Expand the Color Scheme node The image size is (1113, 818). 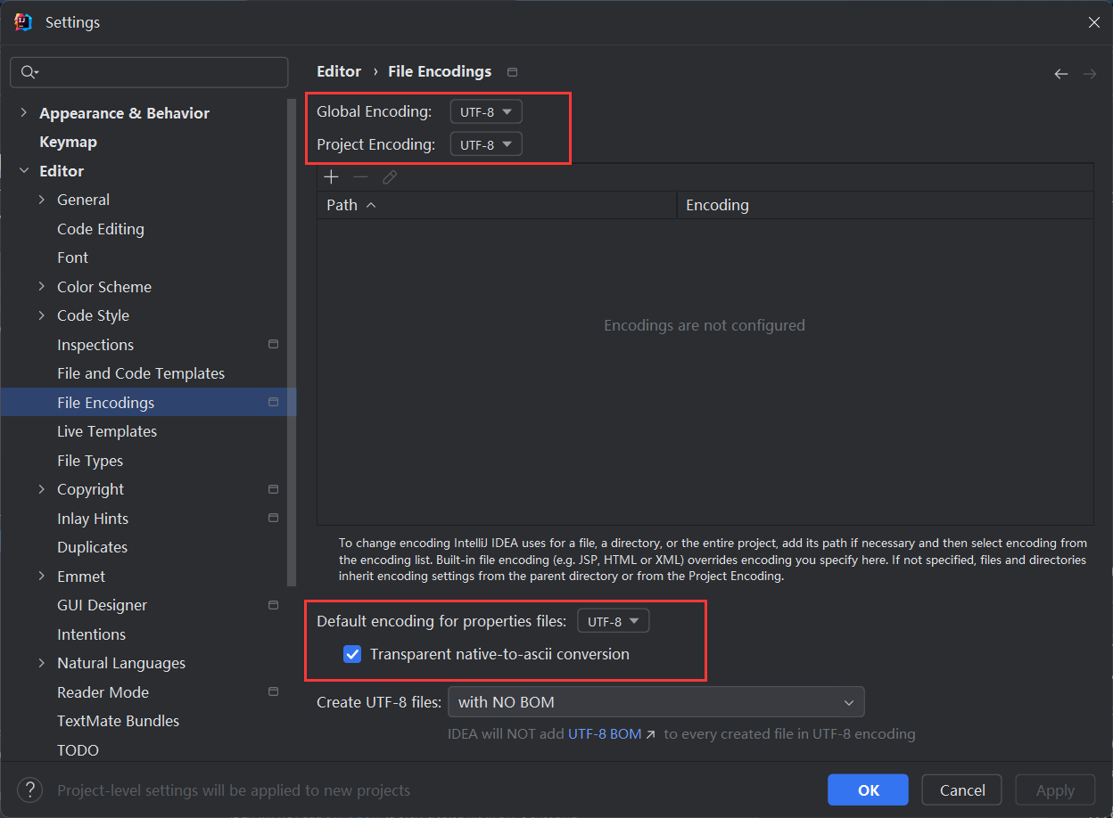pos(42,287)
